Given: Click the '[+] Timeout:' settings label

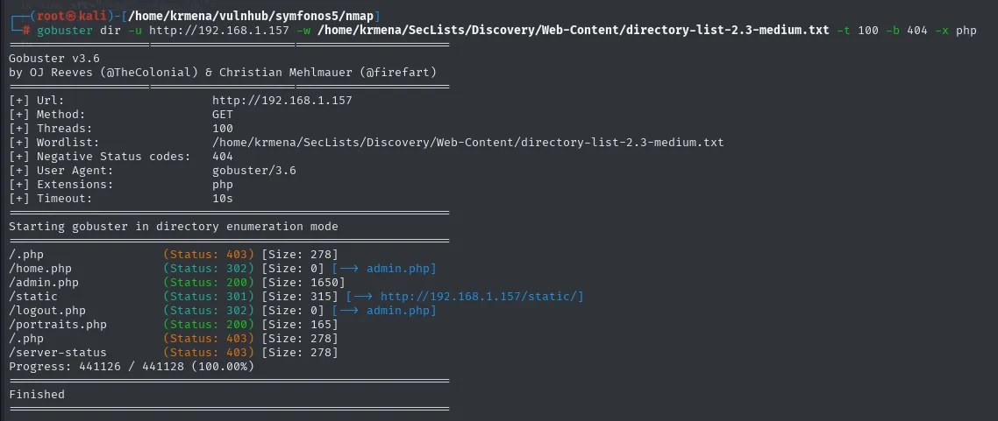Looking at the screenshot, I should point(51,198).
